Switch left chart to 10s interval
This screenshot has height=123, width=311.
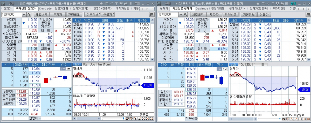(x=85, y=64)
